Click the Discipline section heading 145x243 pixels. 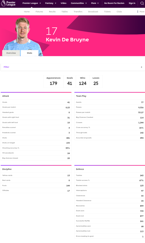click(x=7, y=169)
